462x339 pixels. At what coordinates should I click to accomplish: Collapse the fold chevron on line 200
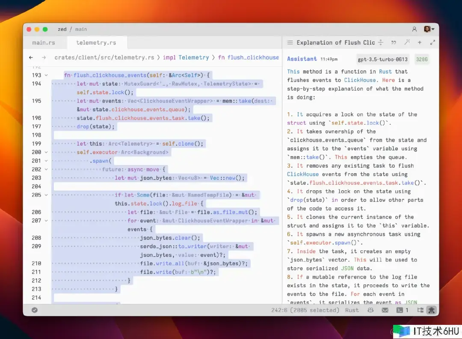pos(46,153)
